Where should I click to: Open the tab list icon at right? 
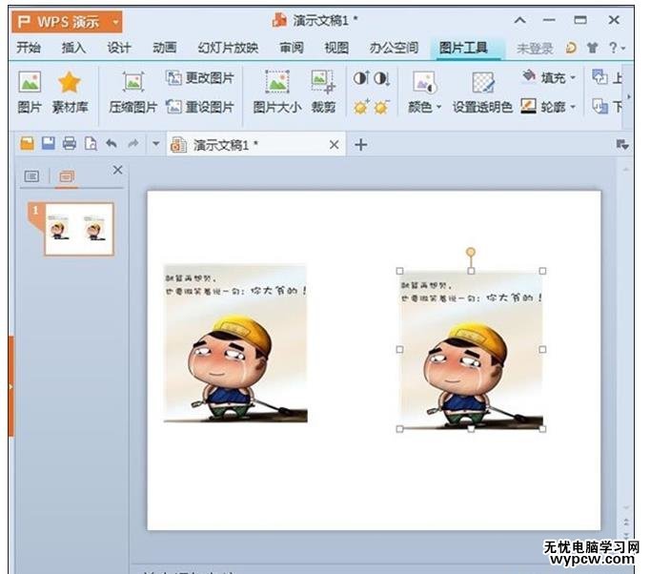(621, 145)
